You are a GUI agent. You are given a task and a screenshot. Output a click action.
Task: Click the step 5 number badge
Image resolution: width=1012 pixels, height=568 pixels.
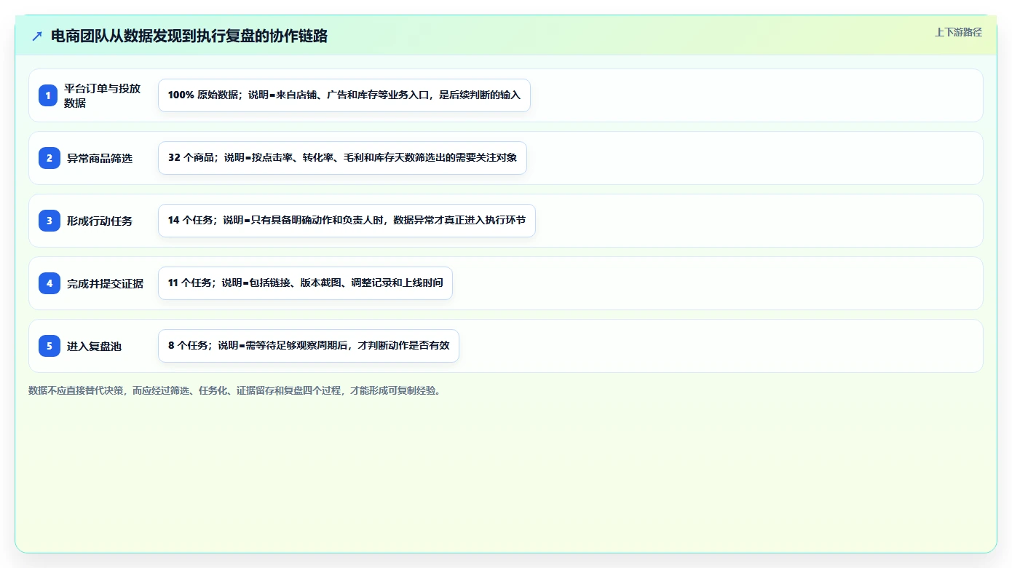(x=50, y=346)
